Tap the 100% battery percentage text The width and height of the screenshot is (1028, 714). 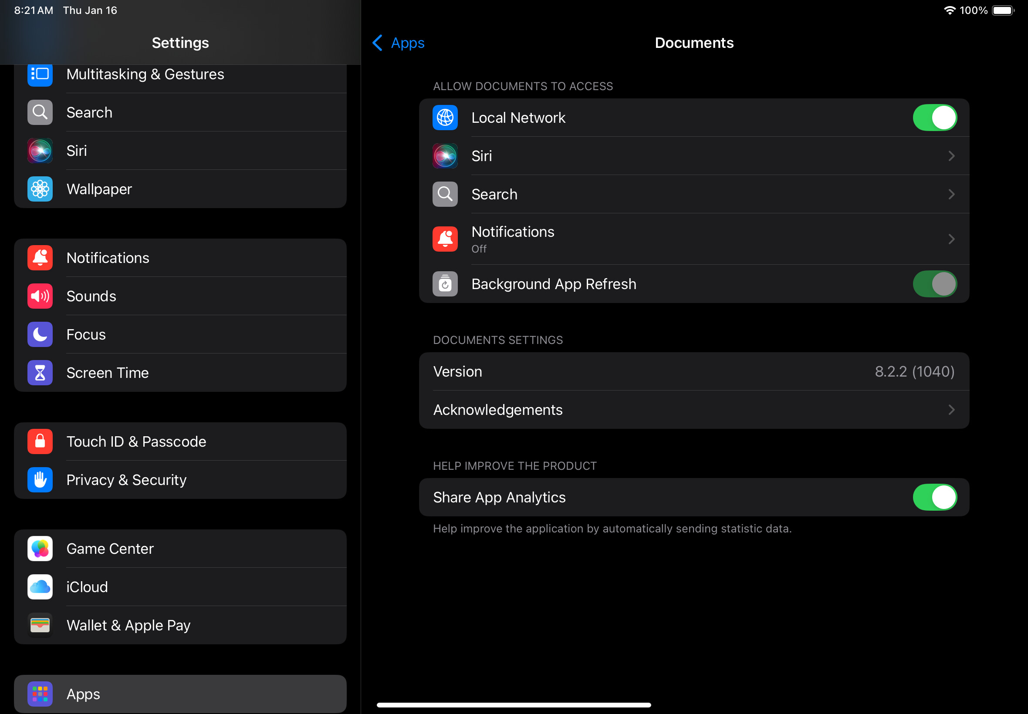point(974,10)
